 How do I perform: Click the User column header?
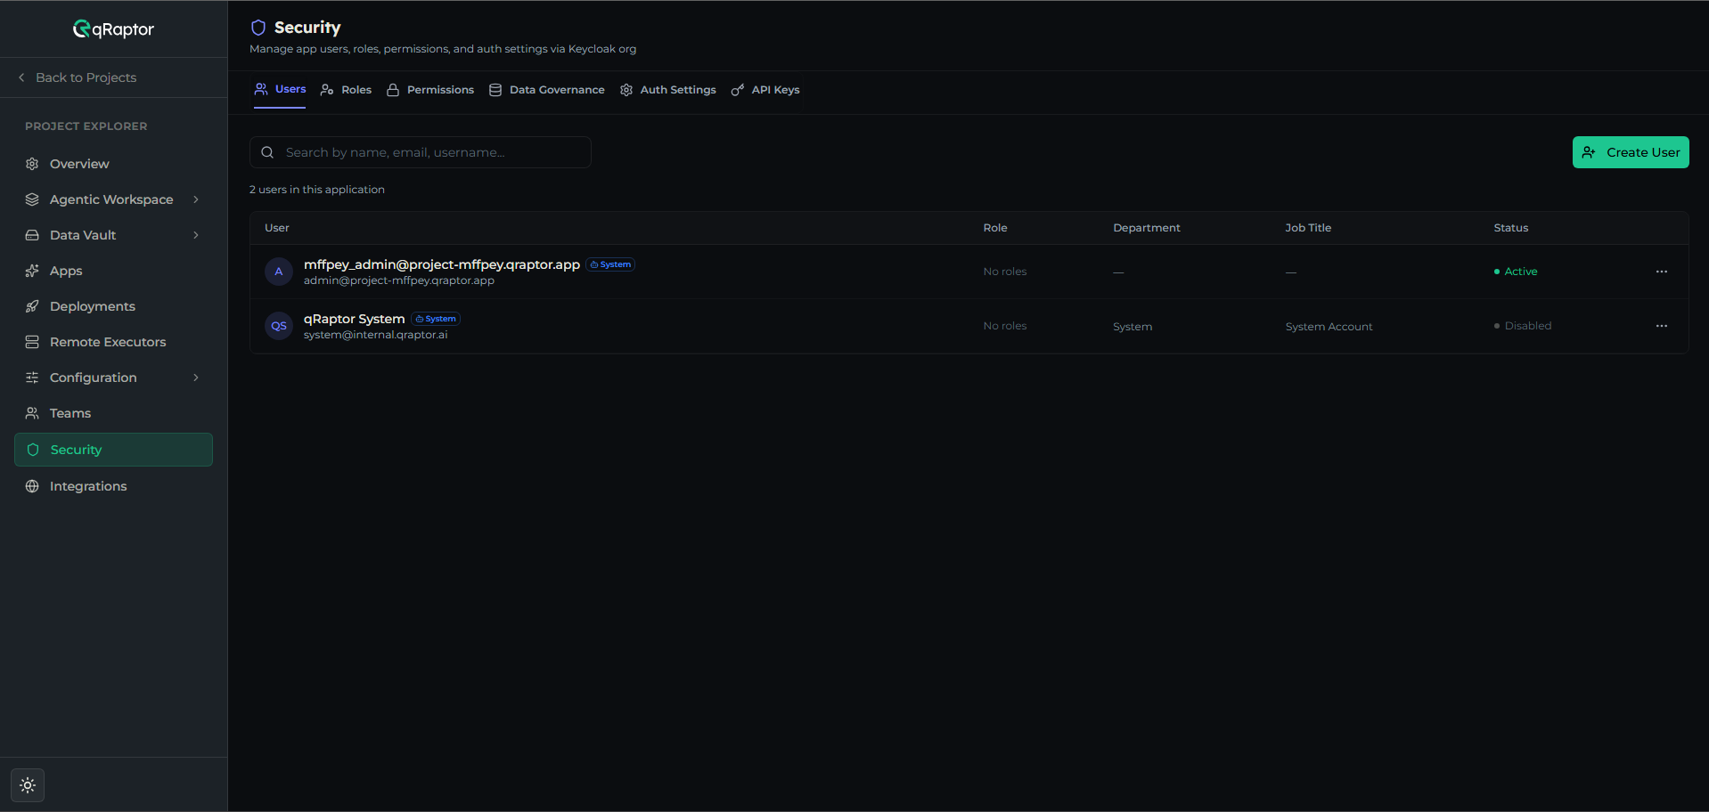(277, 228)
